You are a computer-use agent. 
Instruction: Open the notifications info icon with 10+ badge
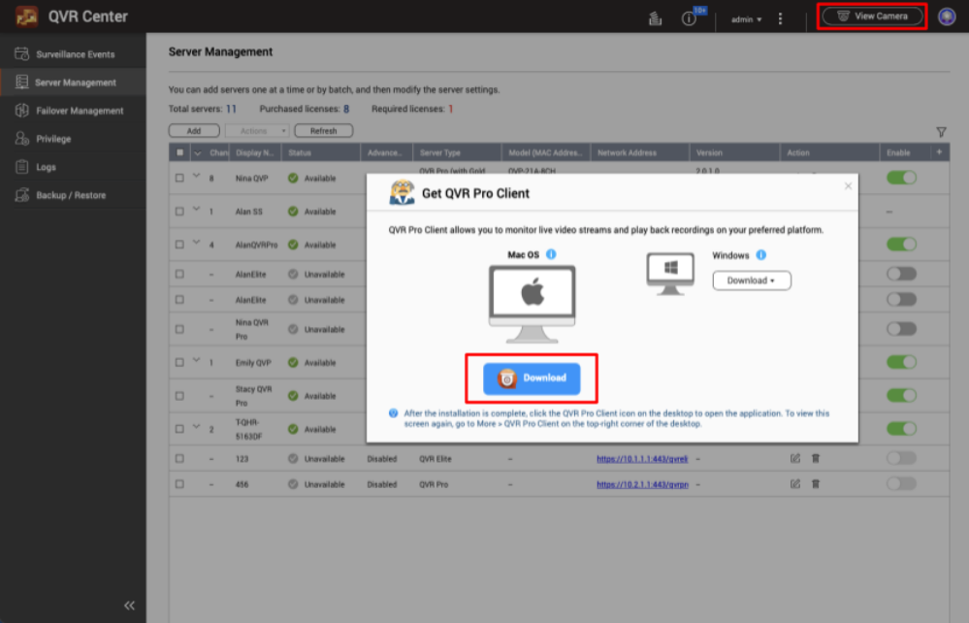point(689,18)
